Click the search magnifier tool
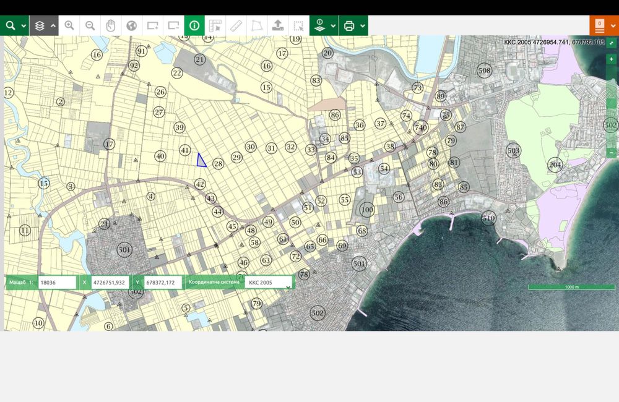The width and height of the screenshot is (619, 402). pyautogui.click(x=11, y=26)
